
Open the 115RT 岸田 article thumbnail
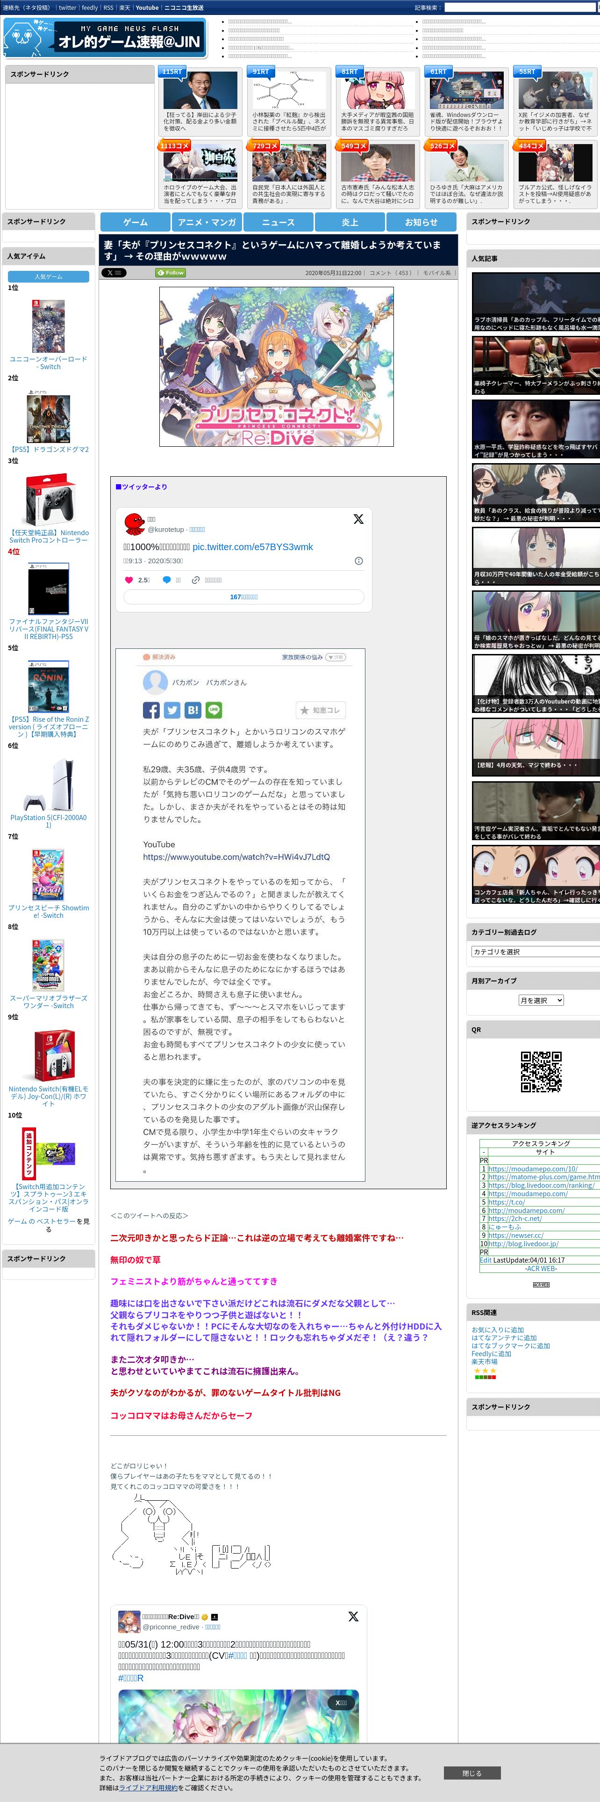[200, 90]
